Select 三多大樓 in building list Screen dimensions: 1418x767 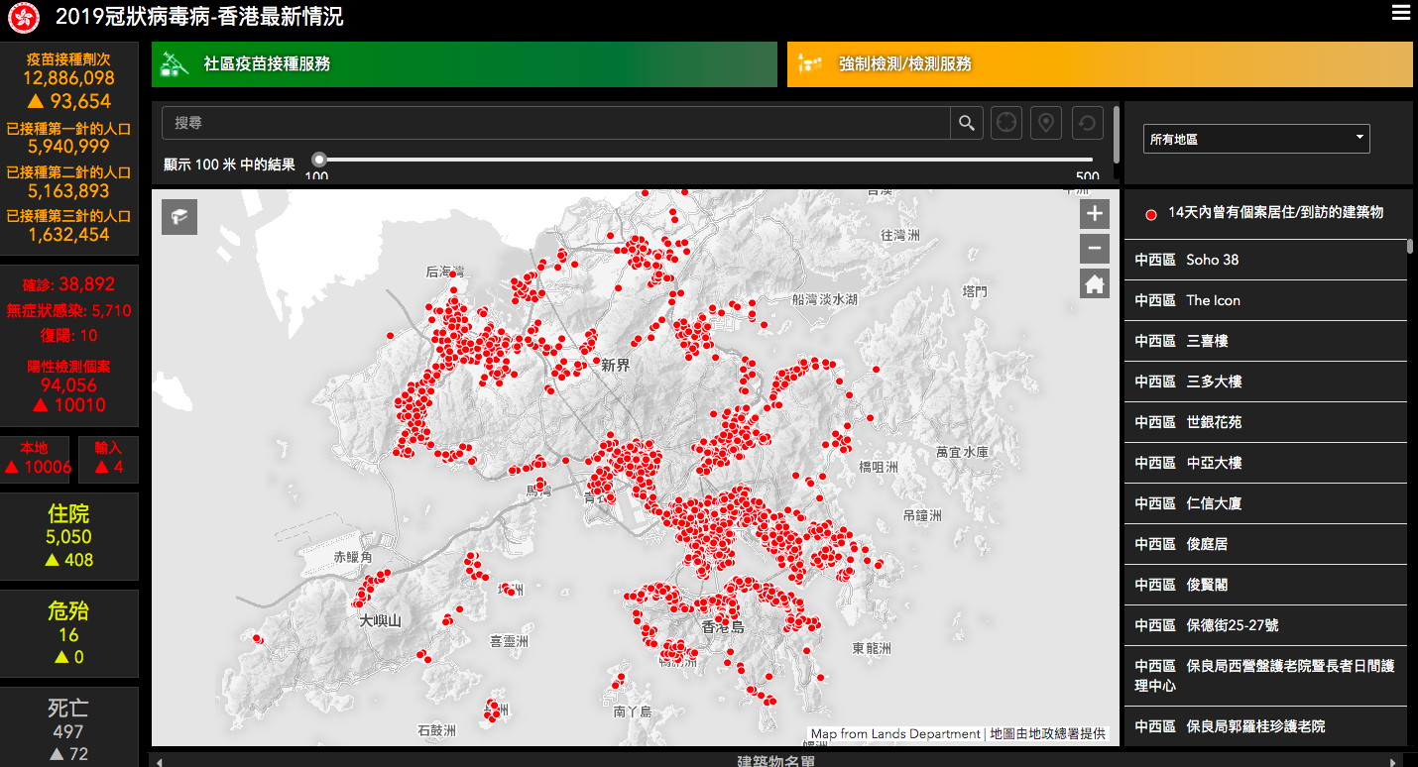(x=1265, y=382)
